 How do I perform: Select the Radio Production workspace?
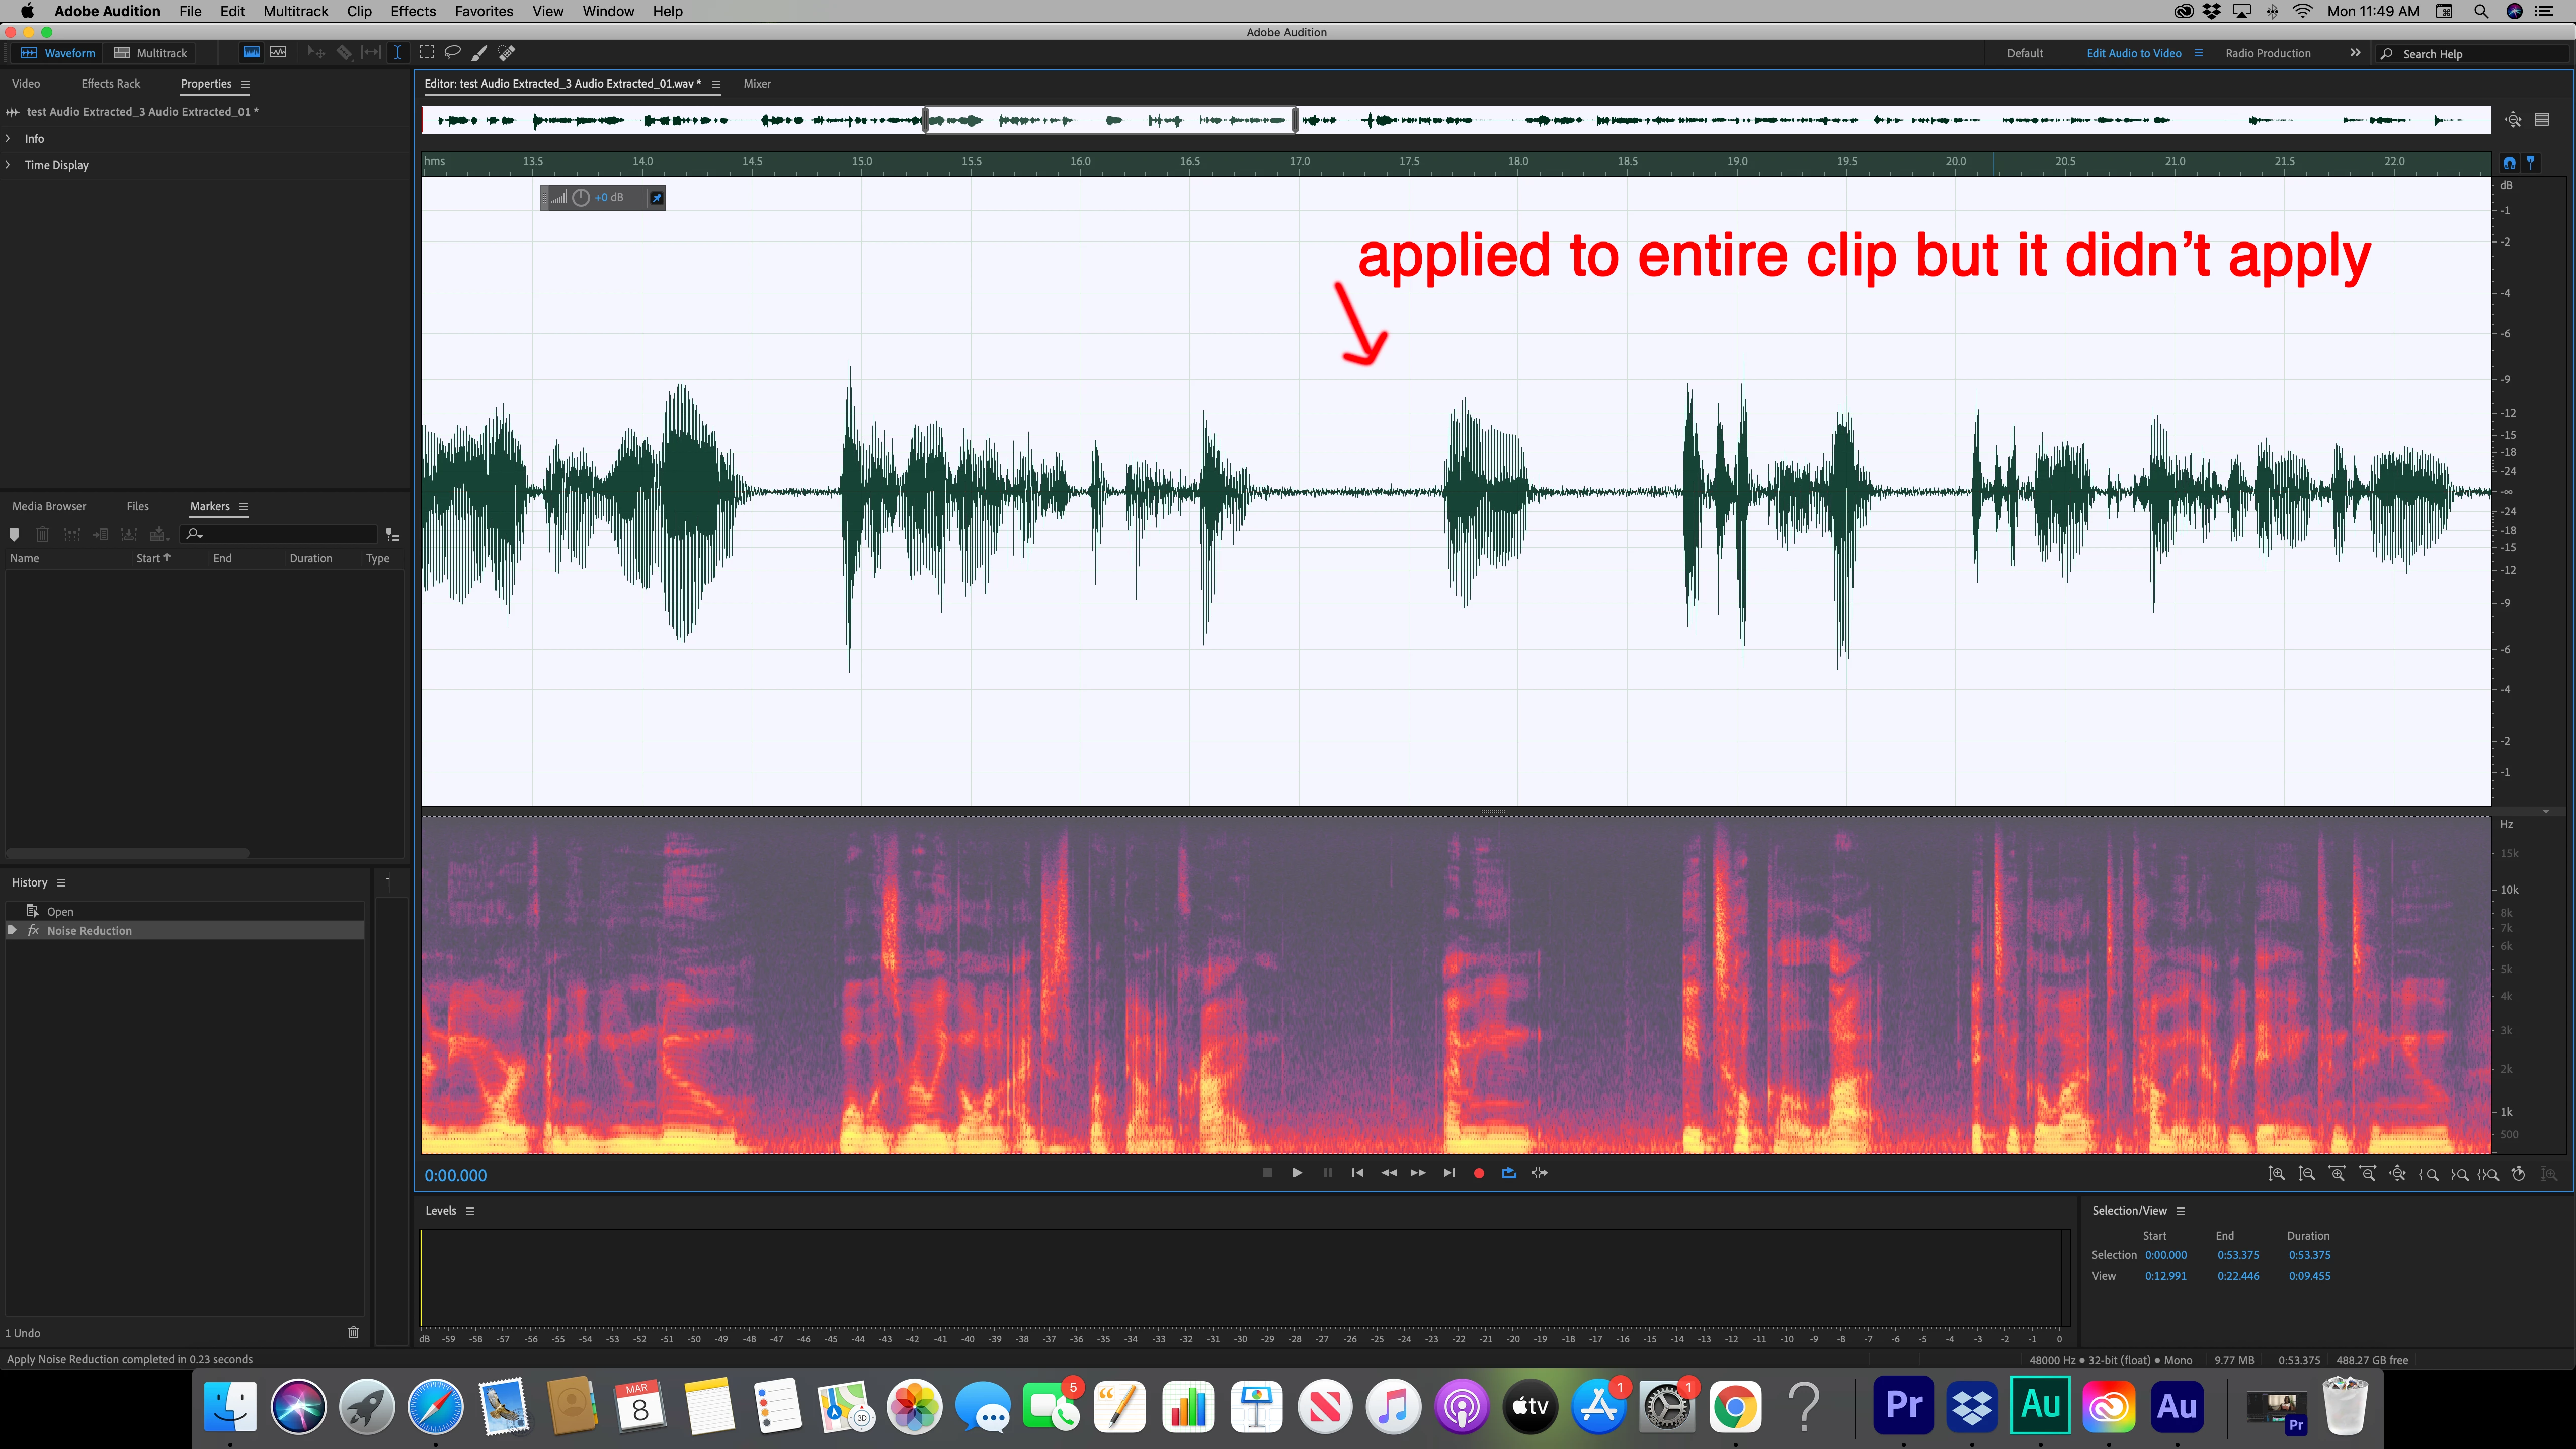pos(2267,53)
